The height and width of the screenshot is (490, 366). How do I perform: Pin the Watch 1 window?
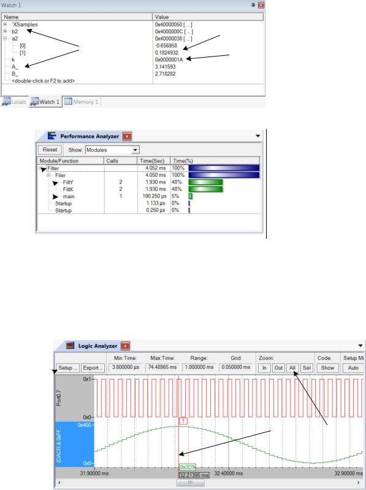click(x=253, y=5)
